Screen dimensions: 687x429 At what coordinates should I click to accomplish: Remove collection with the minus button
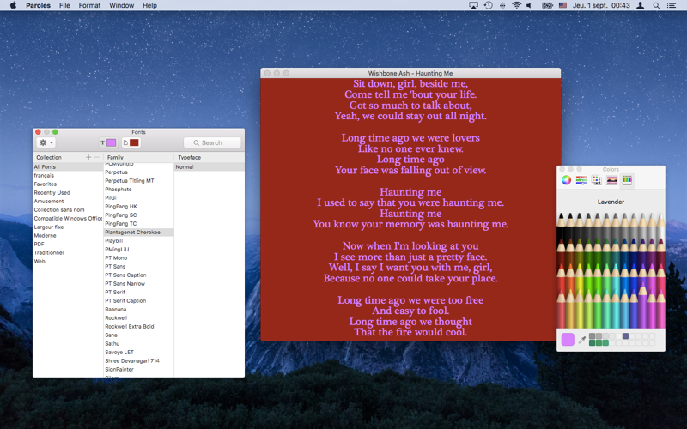pyautogui.click(x=97, y=157)
